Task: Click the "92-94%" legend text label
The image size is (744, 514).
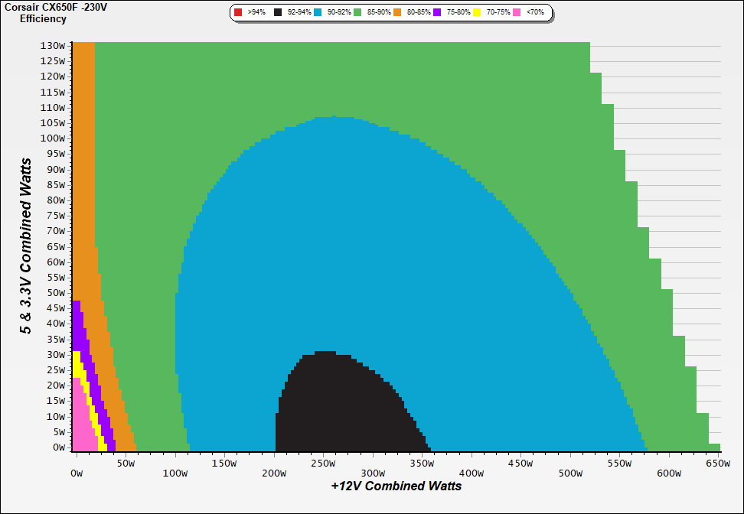Action: 299,13
